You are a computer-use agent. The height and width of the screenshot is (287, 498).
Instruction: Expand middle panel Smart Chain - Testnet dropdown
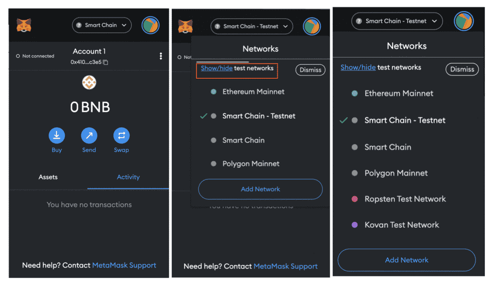click(x=251, y=26)
